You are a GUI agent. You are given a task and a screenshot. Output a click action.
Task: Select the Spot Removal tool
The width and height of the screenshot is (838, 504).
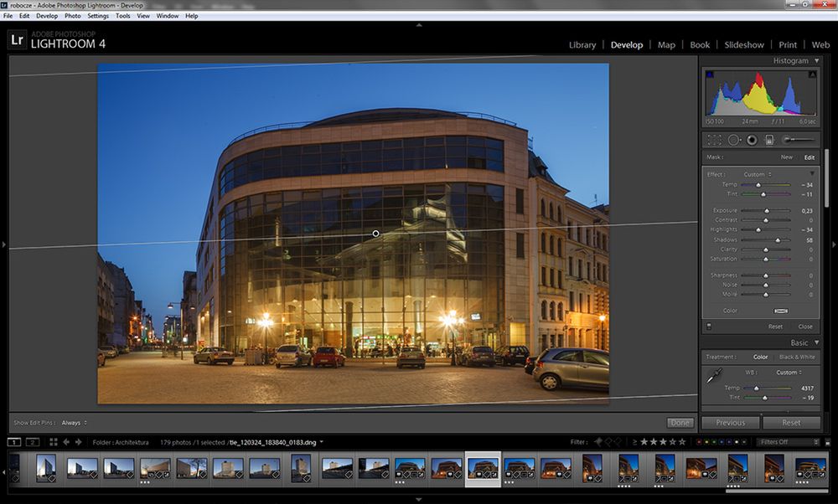[734, 140]
